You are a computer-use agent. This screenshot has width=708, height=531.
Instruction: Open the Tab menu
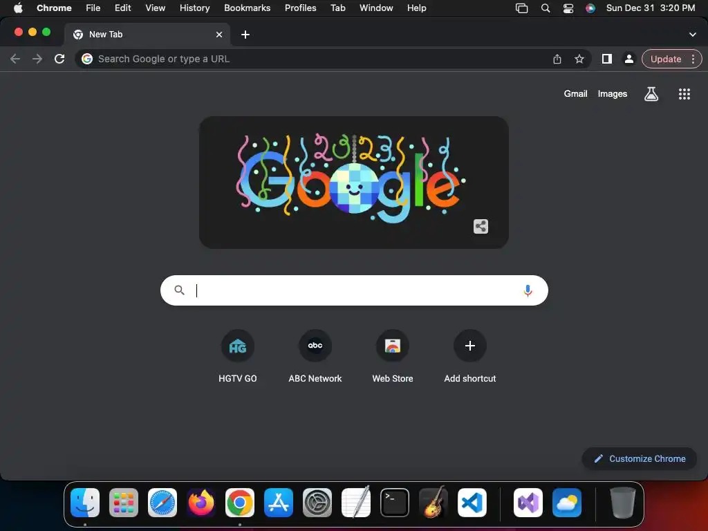pos(337,8)
